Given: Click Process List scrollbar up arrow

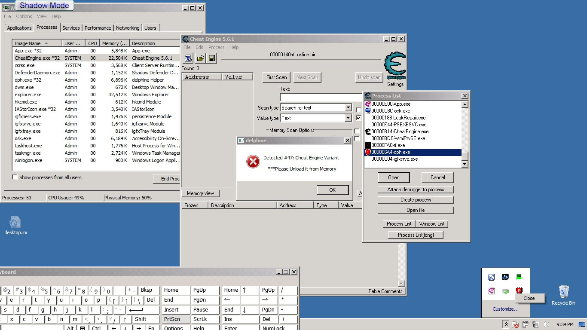Looking at the screenshot, I should point(465,104).
